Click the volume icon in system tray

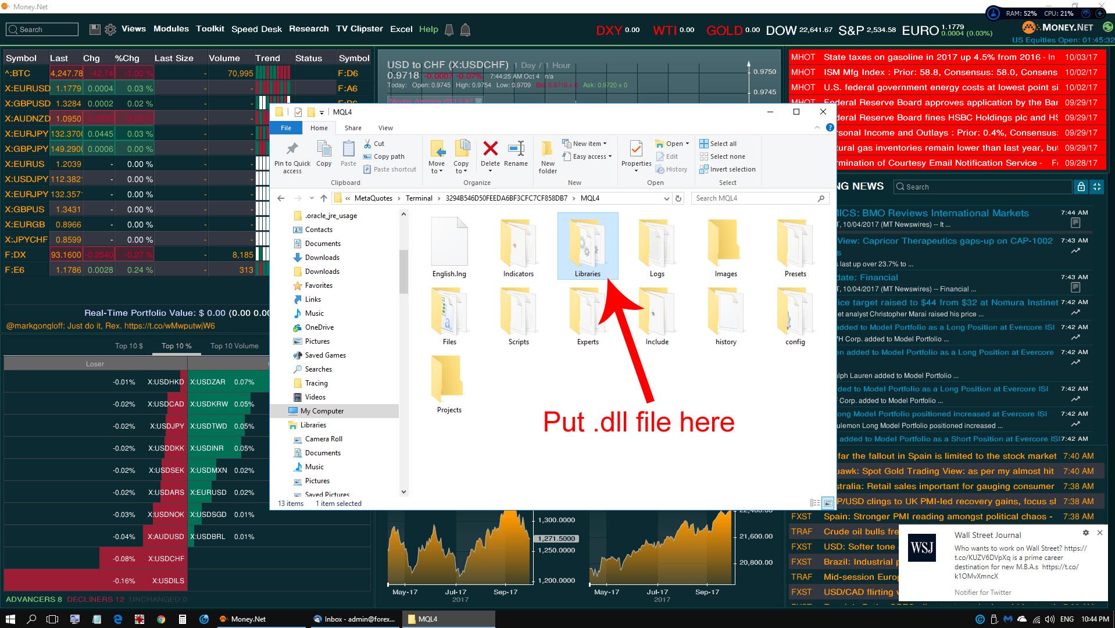coord(1050,619)
